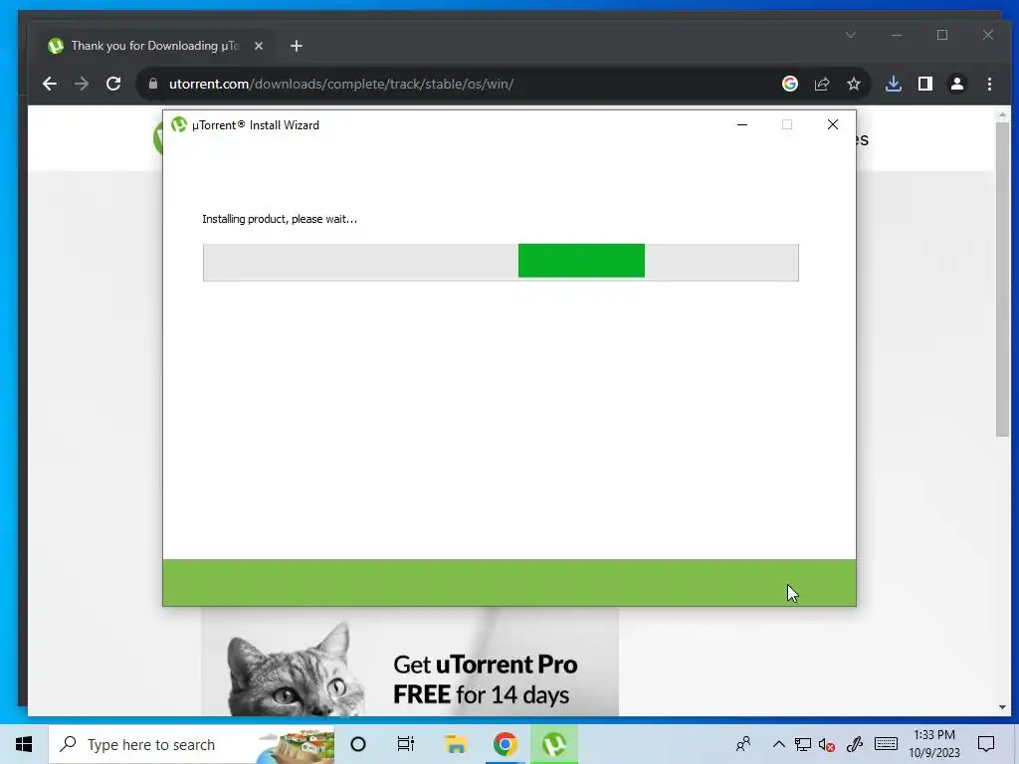This screenshot has width=1019, height=764.
Task: Click scrollbar down arrow on page
Action: click(x=1002, y=707)
